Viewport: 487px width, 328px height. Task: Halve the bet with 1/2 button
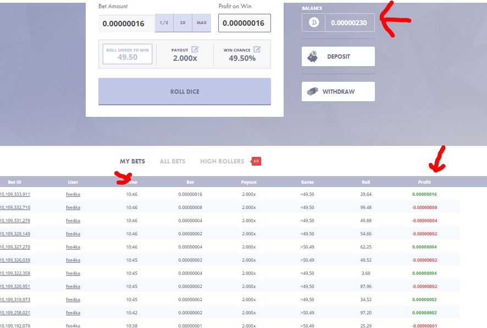click(x=164, y=23)
